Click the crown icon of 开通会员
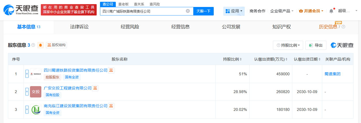The image size is (361, 123). tap(301, 11)
